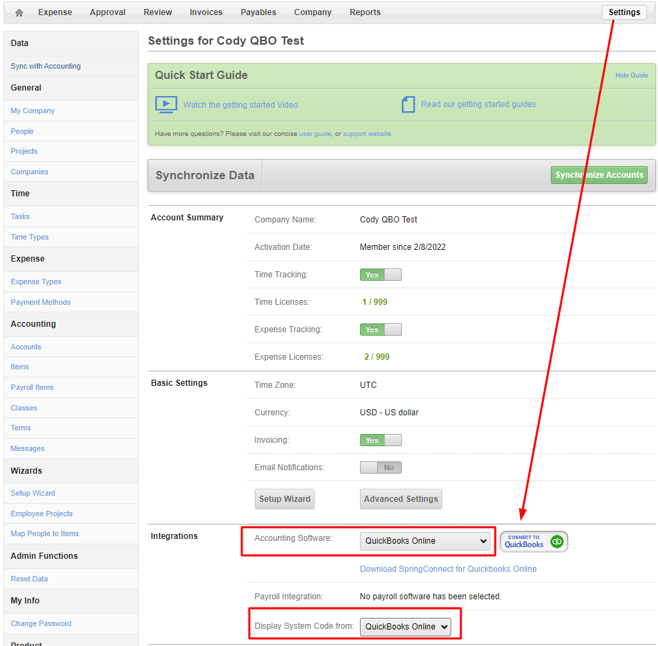This screenshot has height=646, width=658.
Task: Open Payment Methods in sidebar
Action: pos(41,302)
